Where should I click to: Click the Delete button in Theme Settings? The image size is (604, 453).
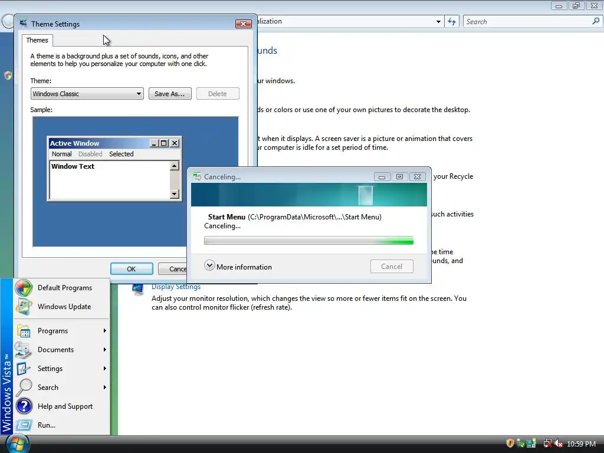218,94
